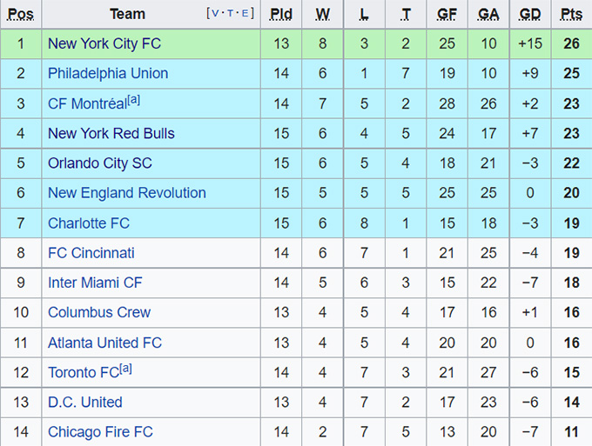Screen dimensions: 592x446
Task: Select New York Red Bulls link
Action: [111, 133]
